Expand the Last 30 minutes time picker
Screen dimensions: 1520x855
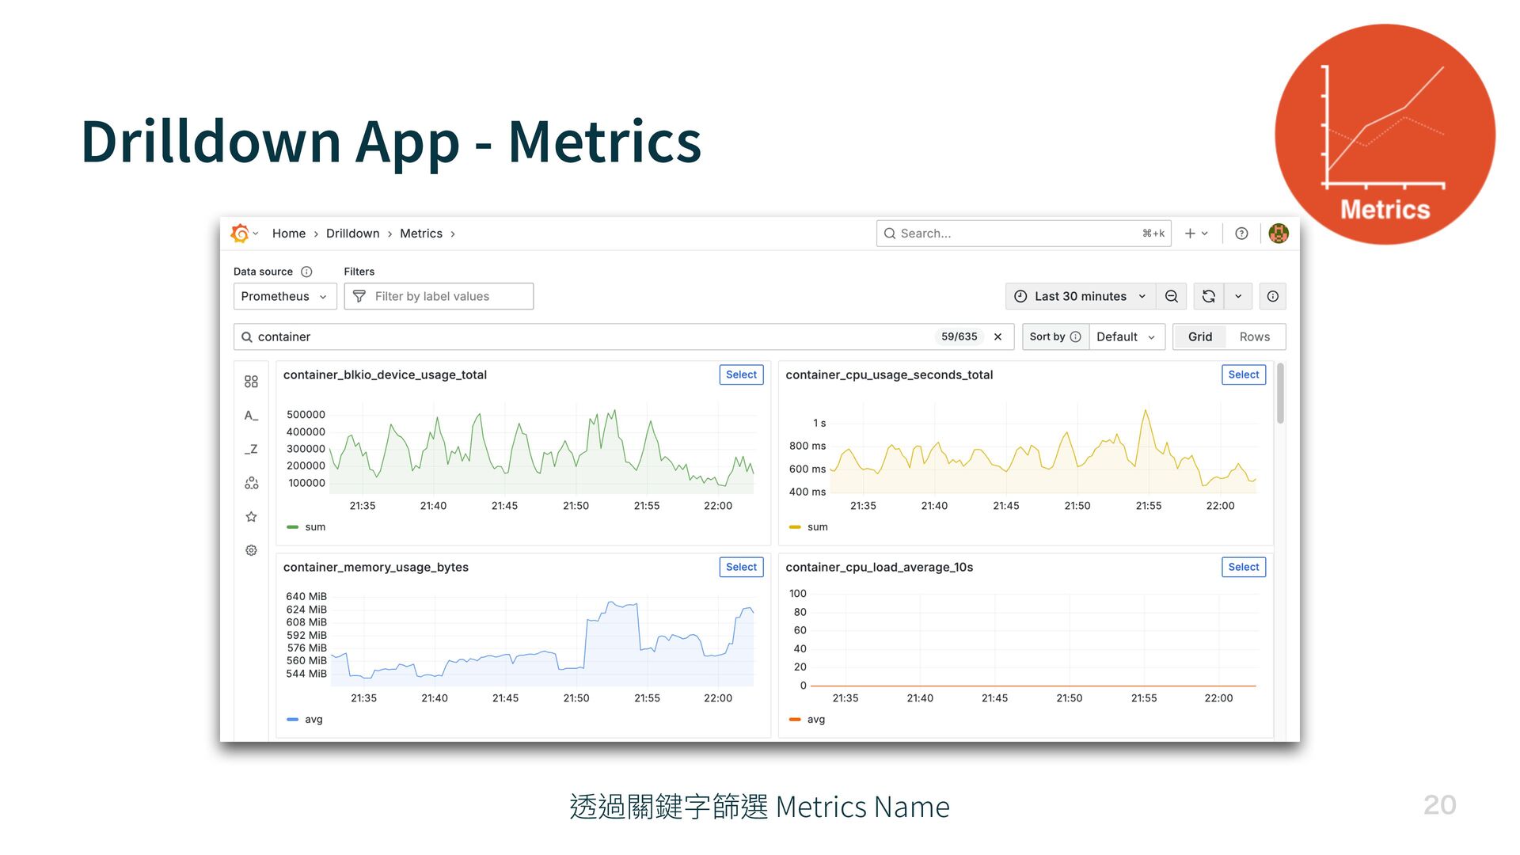coord(1080,296)
